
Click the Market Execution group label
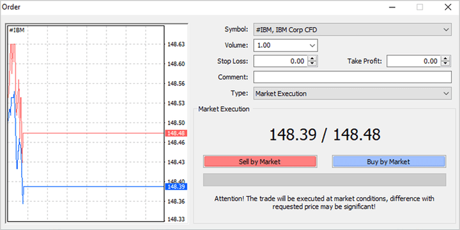point(224,109)
